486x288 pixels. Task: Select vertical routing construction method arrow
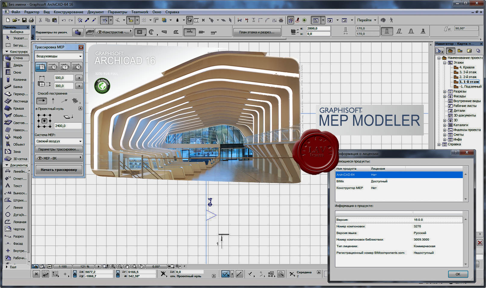(x=53, y=101)
